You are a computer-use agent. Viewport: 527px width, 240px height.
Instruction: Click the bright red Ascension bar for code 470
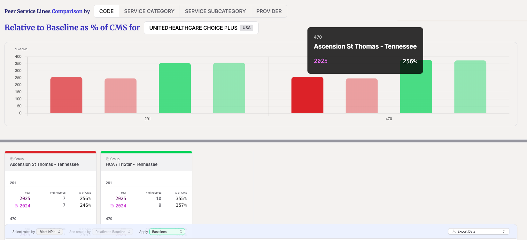pos(307,95)
